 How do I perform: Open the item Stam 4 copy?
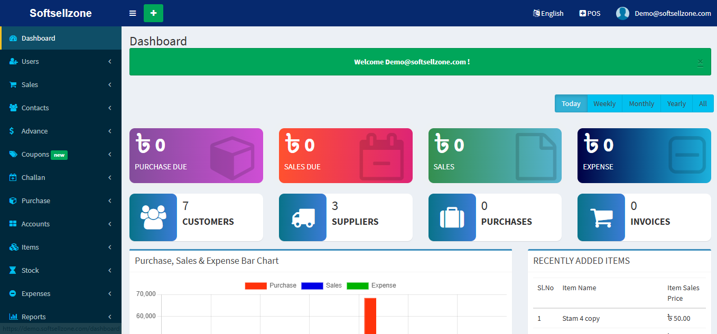[581, 318]
